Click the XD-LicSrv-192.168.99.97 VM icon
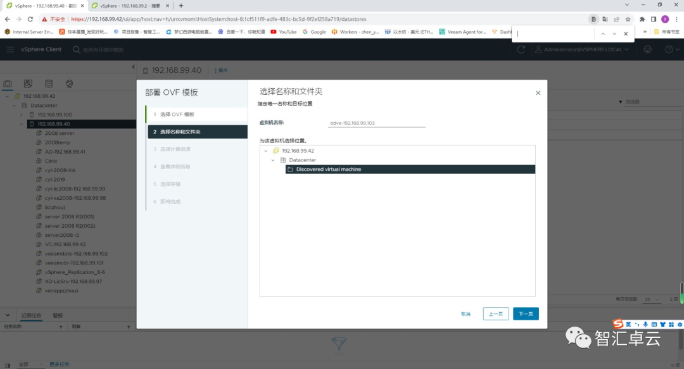This screenshot has height=369, width=684. point(39,281)
